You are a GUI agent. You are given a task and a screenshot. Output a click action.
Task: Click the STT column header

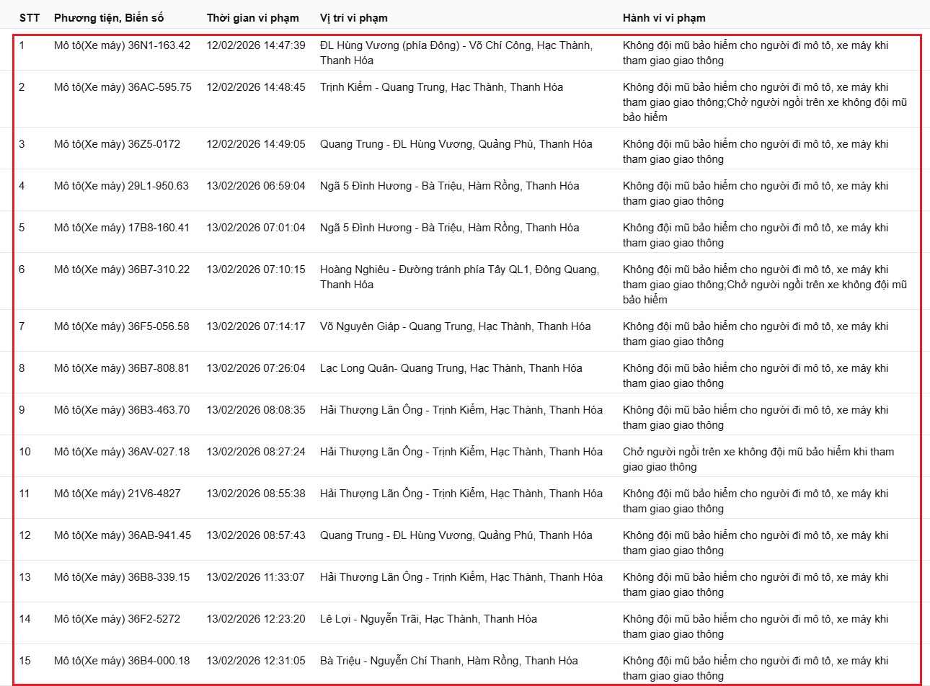[30, 17]
